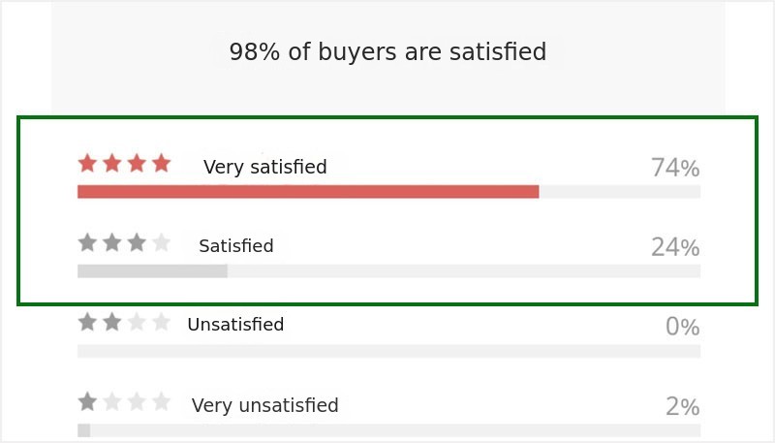Select the Satisfied label
Viewport: 775px width, 443px height.
click(x=236, y=245)
